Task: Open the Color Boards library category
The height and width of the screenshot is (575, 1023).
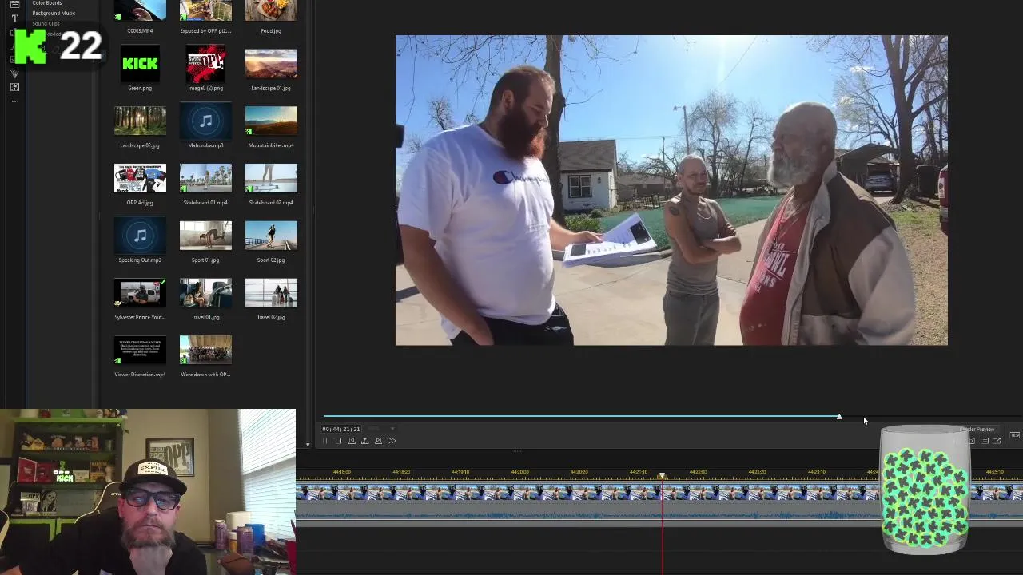Action: coord(46,3)
